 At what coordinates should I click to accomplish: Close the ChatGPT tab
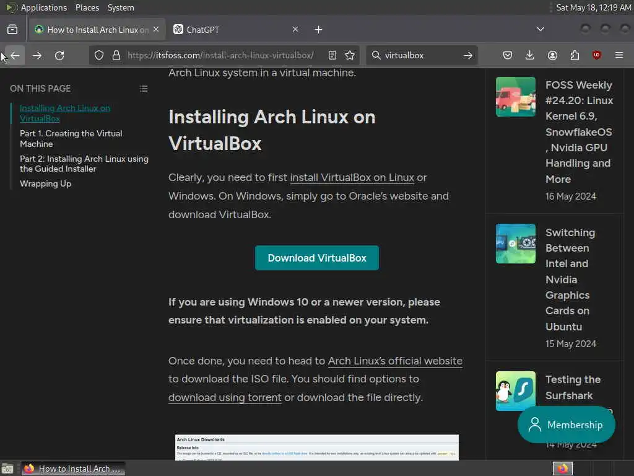pos(295,29)
